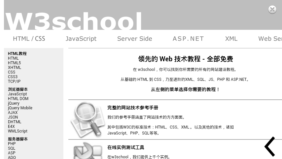The image size is (282, 159).
Task: Open the ADO sidebar link
Action: coord(12,157)
